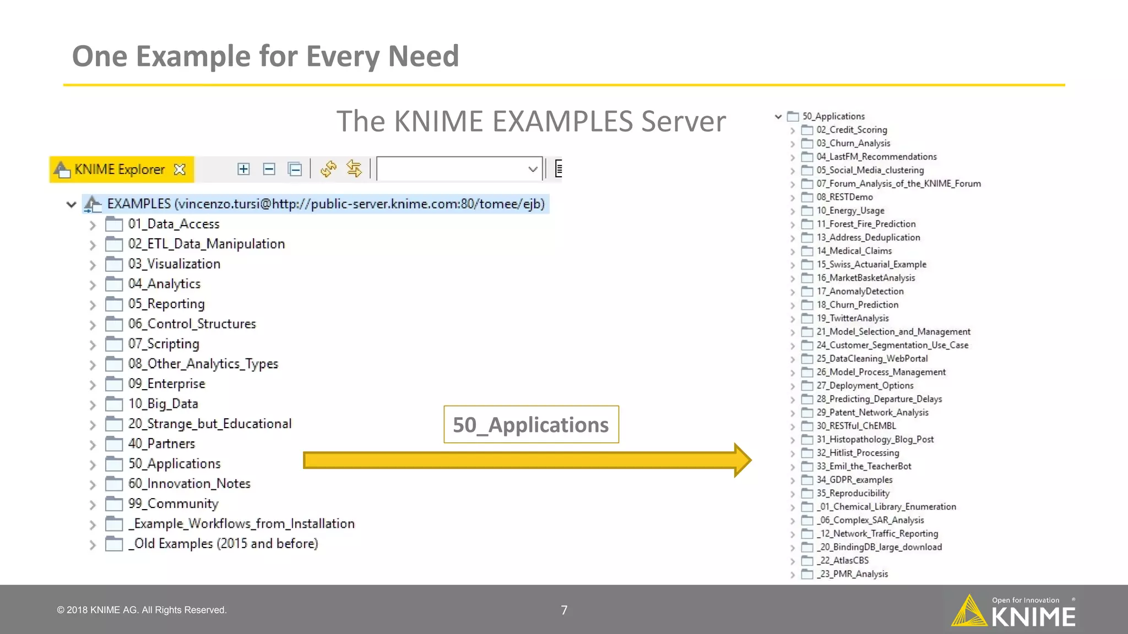Screen dimensions: 1128x634
Task: Select the KNIME Explorer tab
Action: [x=119, y=170]
